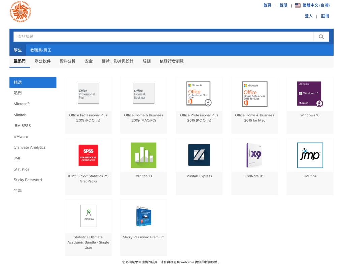
Task: Switch to the 教職員/員工 tab
Action: click(41, 50)
